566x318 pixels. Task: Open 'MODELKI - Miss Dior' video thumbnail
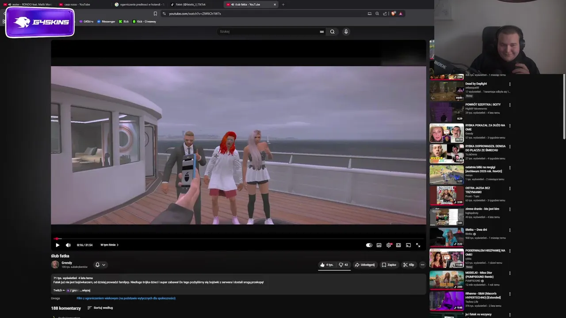(447, 280)
